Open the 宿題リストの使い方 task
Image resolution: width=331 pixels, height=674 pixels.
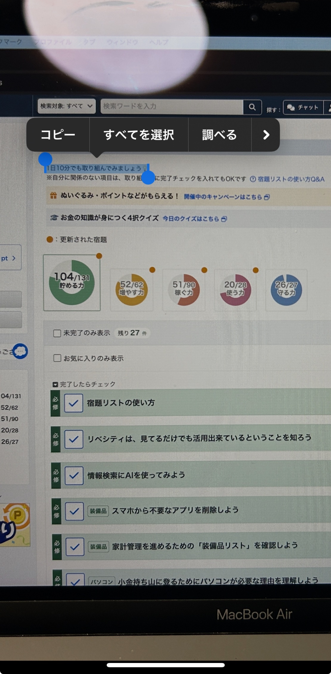pos(121,403)
